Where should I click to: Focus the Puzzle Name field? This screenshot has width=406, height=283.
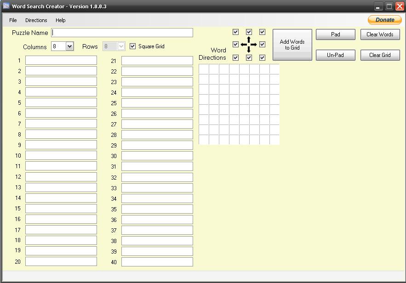coord(122,33)
